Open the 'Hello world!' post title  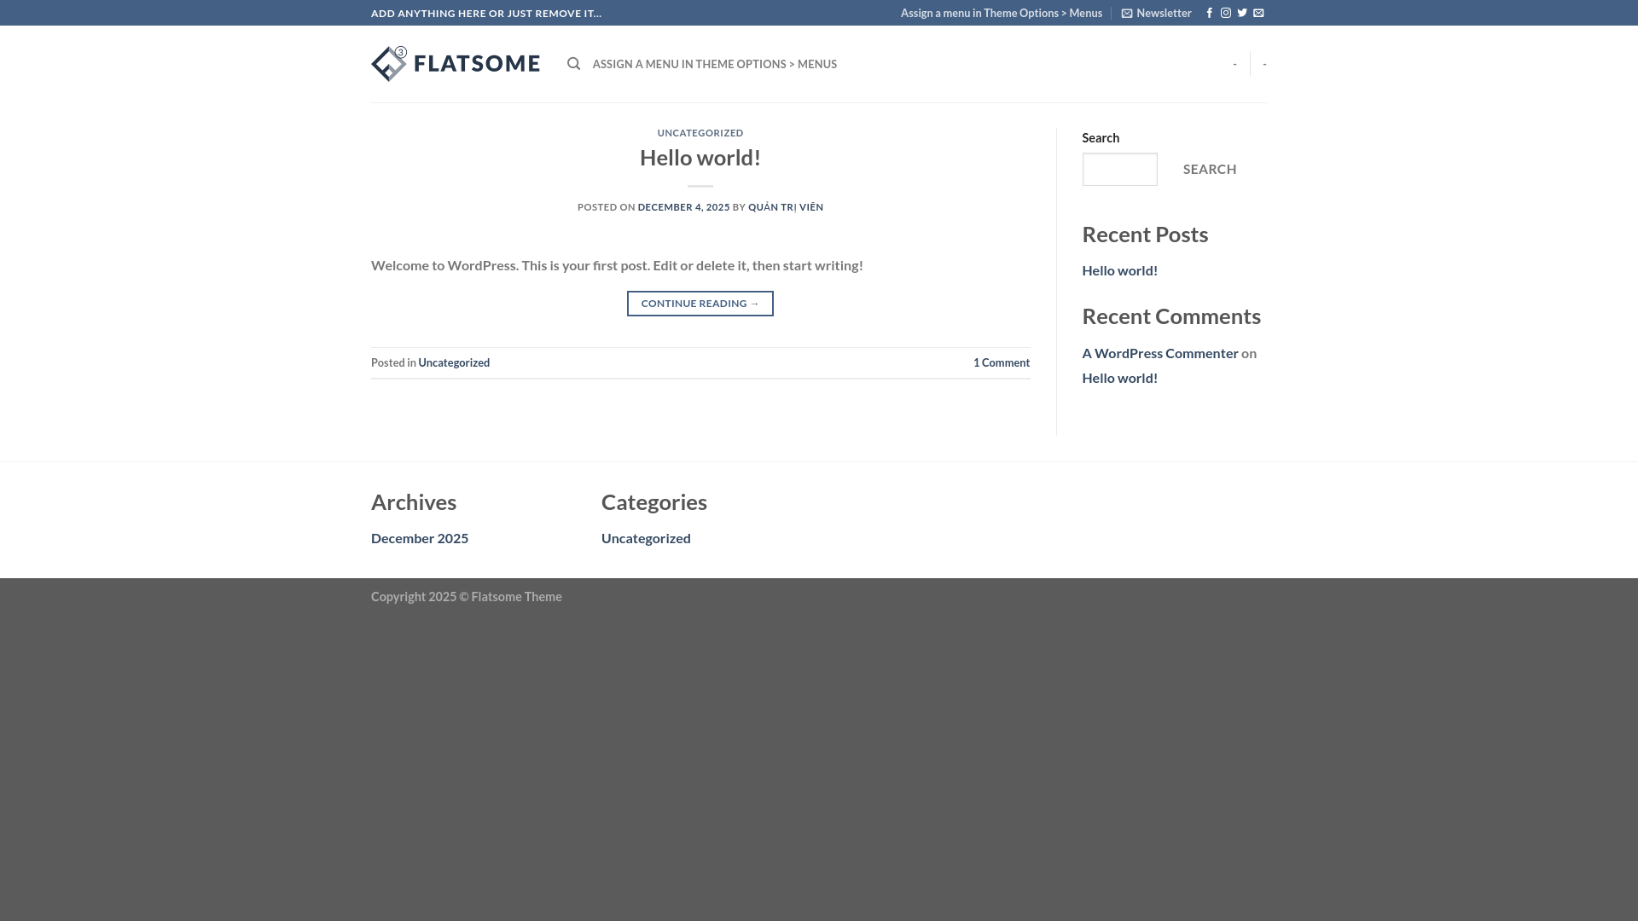(x=700, y=158)
